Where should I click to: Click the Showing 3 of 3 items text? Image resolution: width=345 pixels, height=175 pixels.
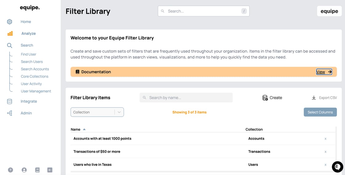[189, 112]
